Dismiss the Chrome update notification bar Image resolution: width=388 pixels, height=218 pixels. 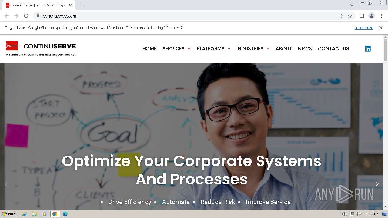coord(381,28)
